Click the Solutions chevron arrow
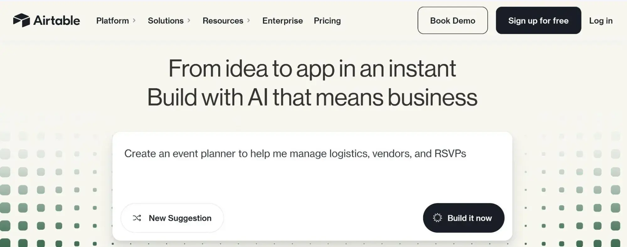The image size is (627, 247). click(189, 20)
